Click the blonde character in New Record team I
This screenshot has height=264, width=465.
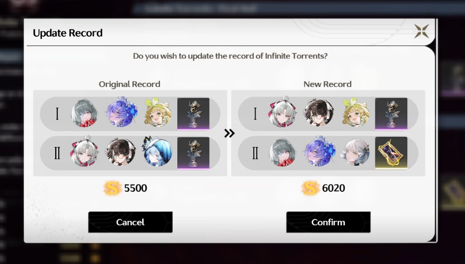356,113
